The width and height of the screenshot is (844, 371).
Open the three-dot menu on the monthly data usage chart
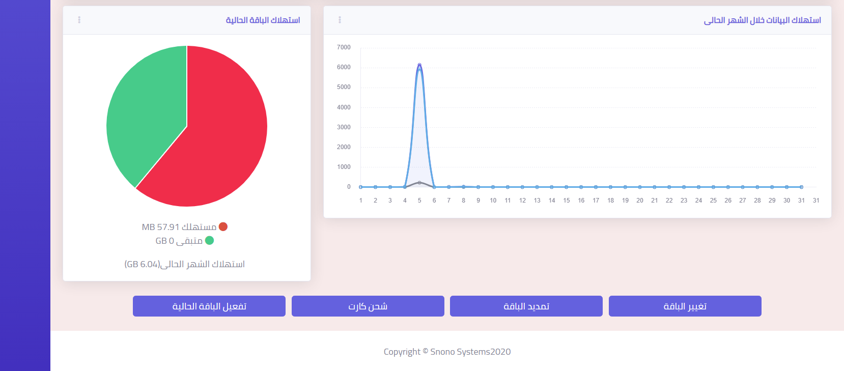[340, 20]
